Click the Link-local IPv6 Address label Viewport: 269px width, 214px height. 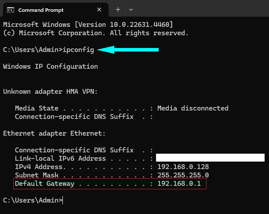(60, 159)
